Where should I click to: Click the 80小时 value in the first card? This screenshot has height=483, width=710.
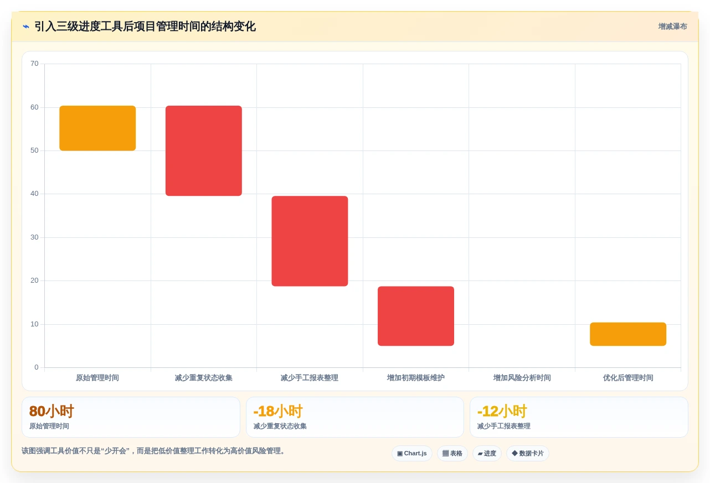click(52, 411)
